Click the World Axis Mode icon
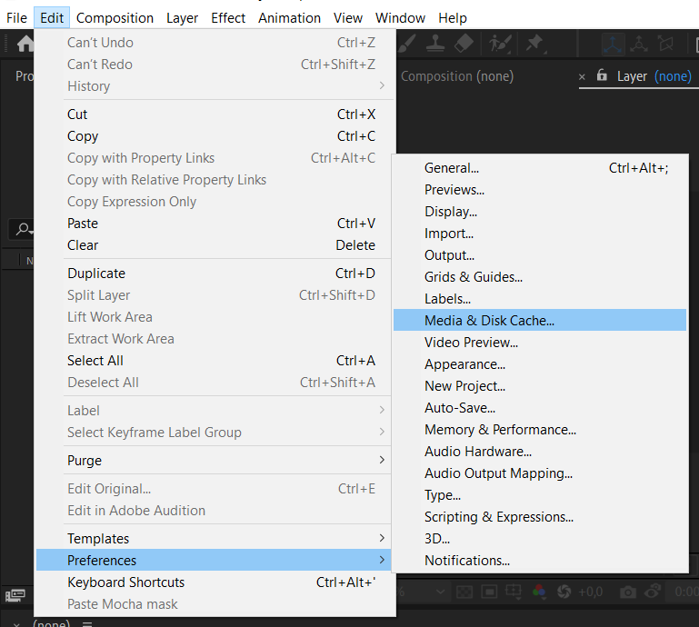Screen dimensions: 699x627 click(x=639, y=45)
